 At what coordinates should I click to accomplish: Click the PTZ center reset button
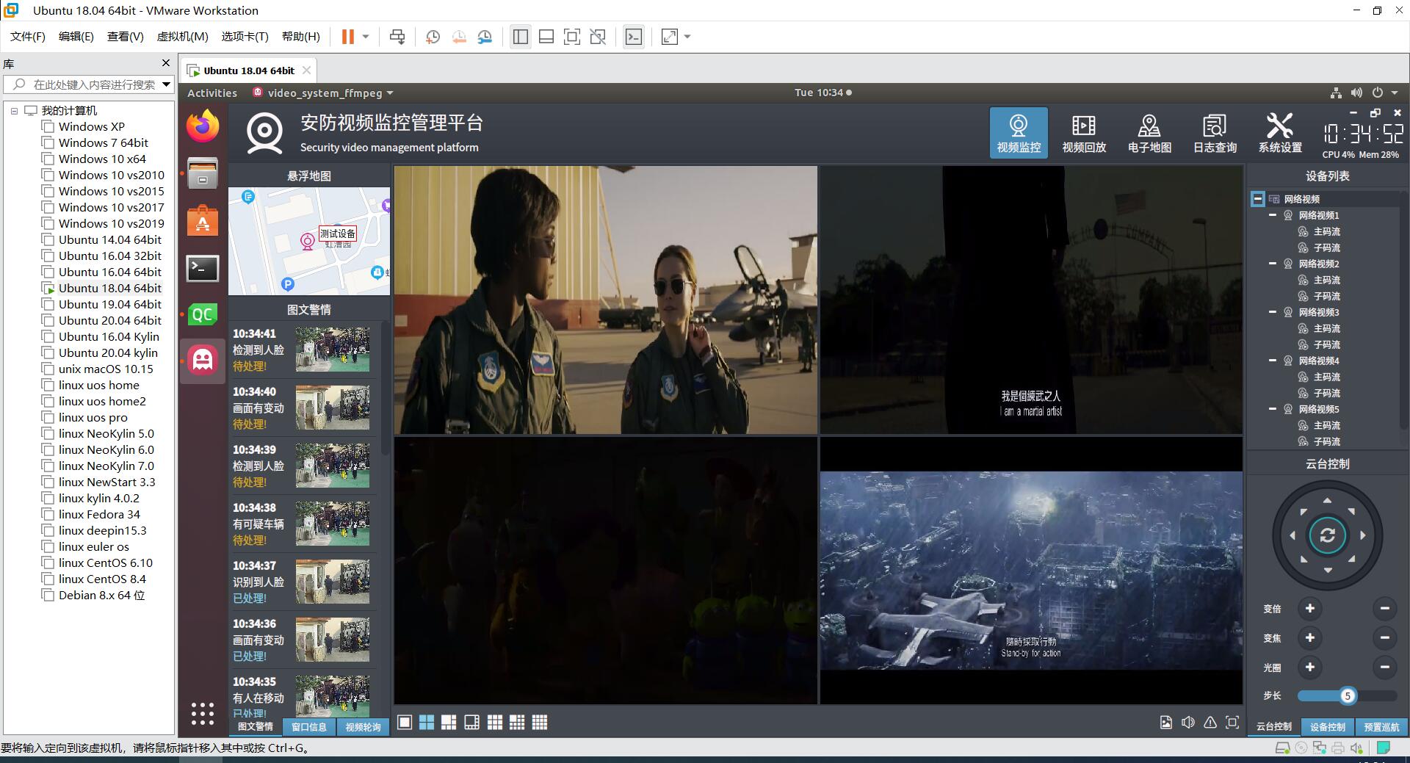point(1327,535)
